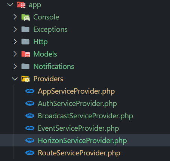Open AuthServiceProvider.php file
This screenshot has width=170, height=161.
coord(77,104)
